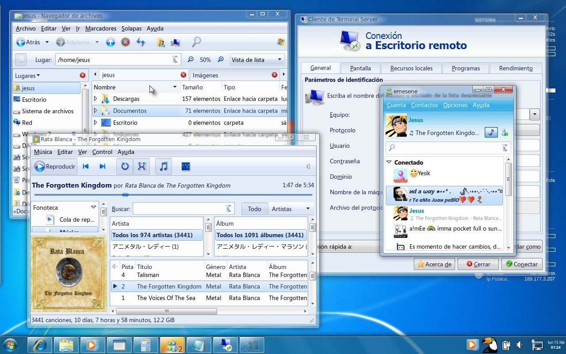The height and width of the screenshot is (354, 566).
Task: Click the Reproducir play button
Action: point(55,166)
